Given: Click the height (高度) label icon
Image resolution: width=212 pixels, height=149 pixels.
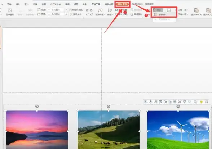Looking at the screenshot, I should point(39,10).
